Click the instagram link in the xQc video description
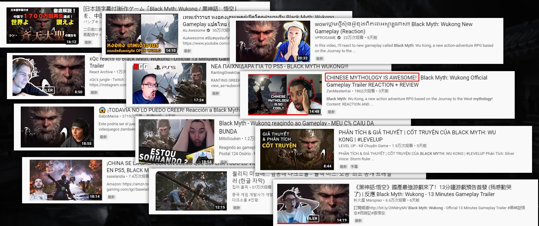 (108, 85)
